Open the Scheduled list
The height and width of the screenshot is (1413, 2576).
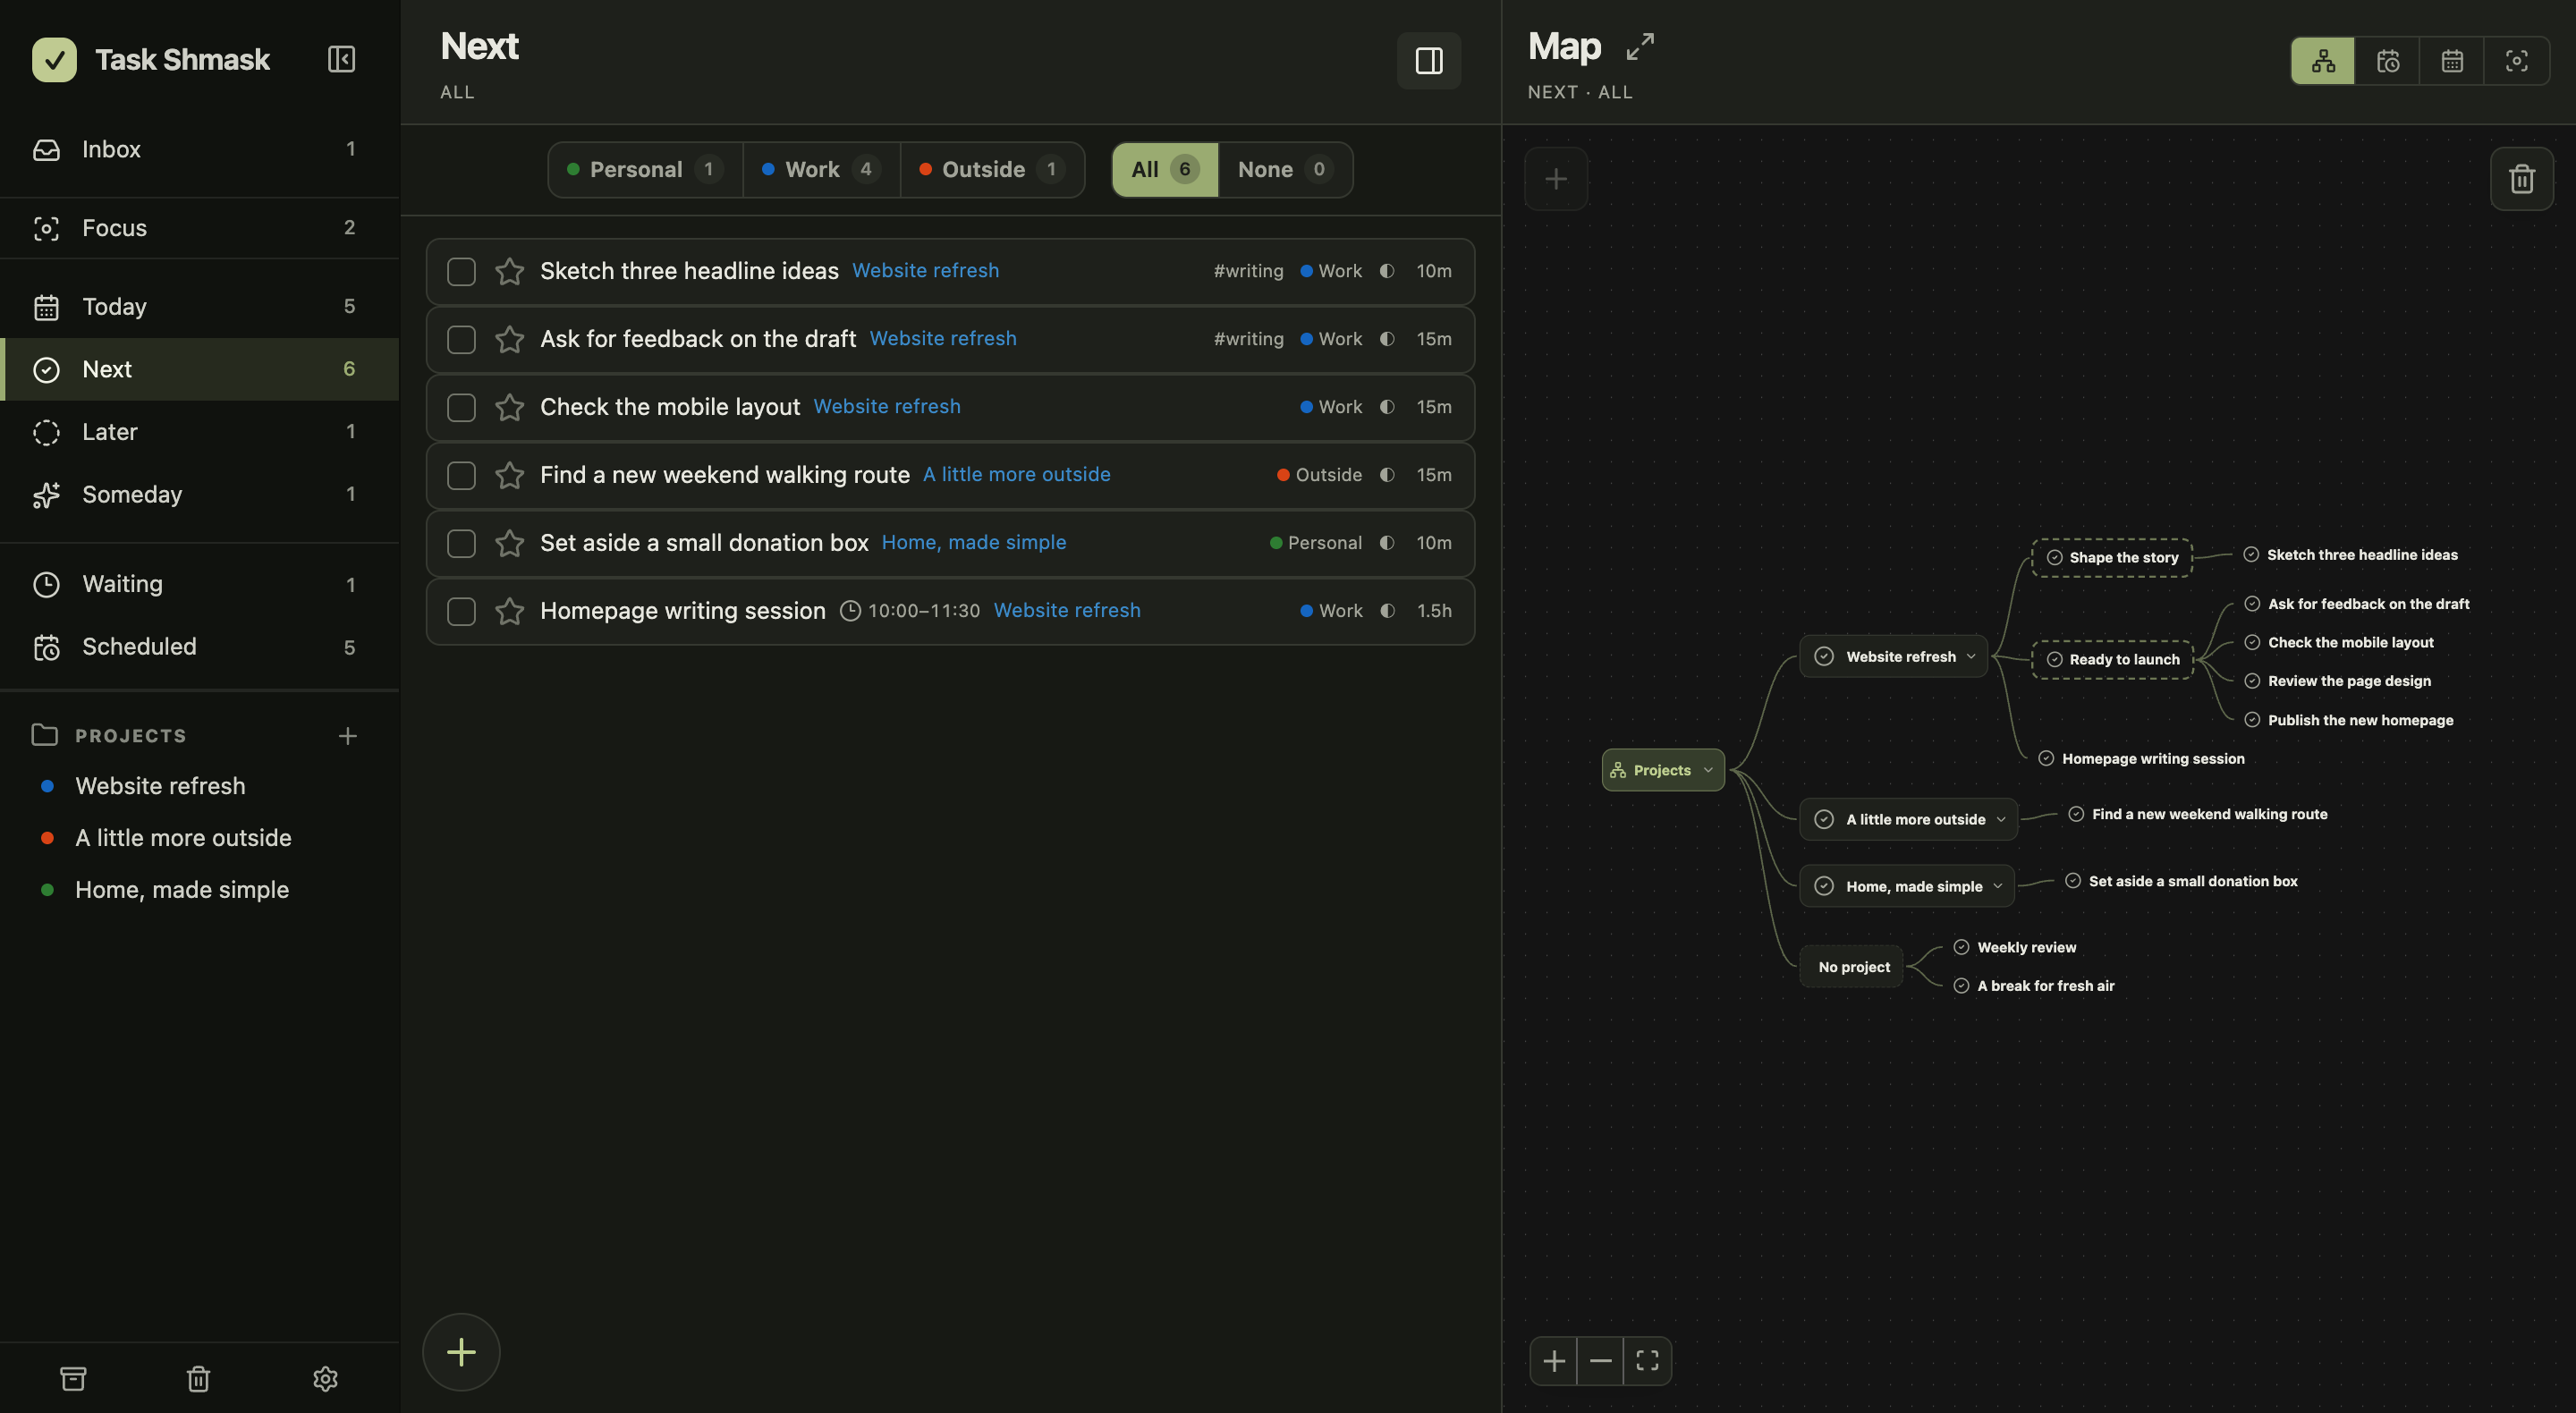[x=199, y=647]
